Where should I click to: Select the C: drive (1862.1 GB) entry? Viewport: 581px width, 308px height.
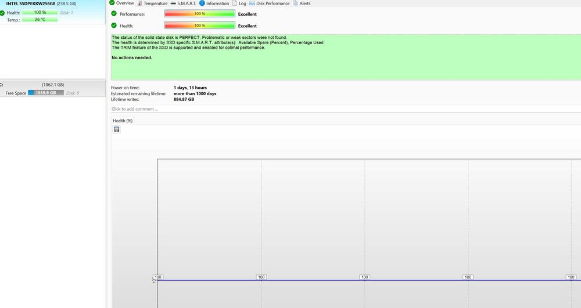(53, 89)
